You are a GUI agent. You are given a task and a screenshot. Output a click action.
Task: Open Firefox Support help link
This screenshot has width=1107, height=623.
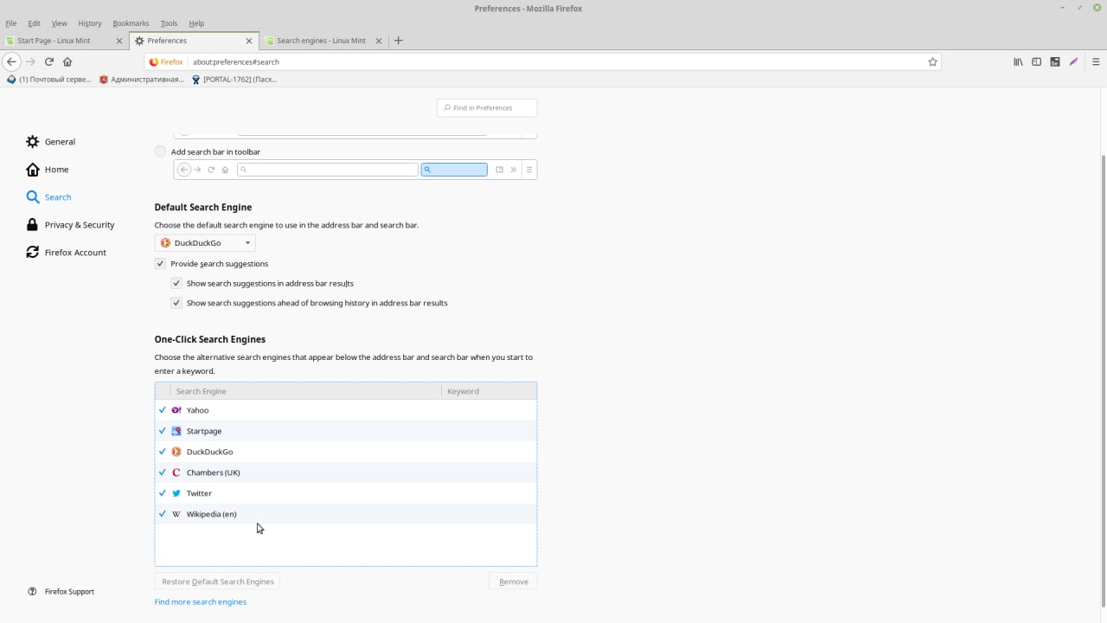point(61,592)
